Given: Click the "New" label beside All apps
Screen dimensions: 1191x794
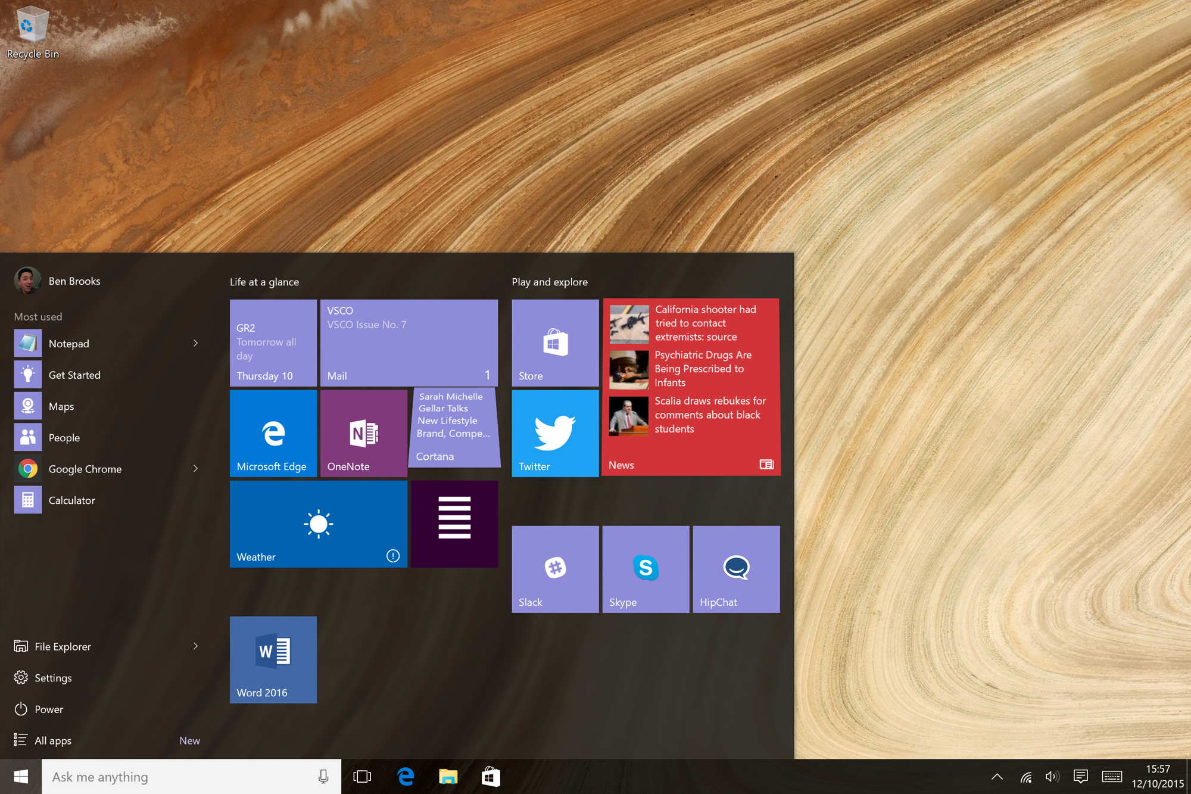Looking at the screenshot, I should pos(189,740).
